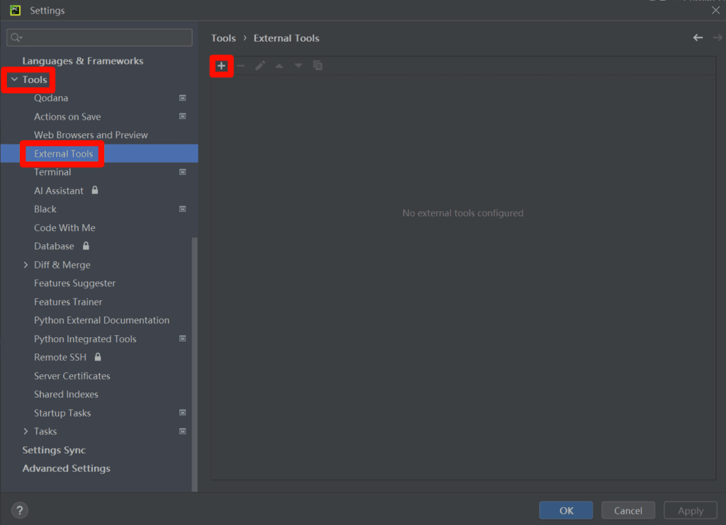Image resolution: width=726 pixels, height=525 pixels.
Task: Expand the Tasks tree node
Action: [26, 431]
